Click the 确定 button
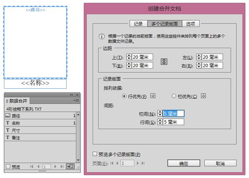Screen dimensions: 249x178 [x=184, y=163]
